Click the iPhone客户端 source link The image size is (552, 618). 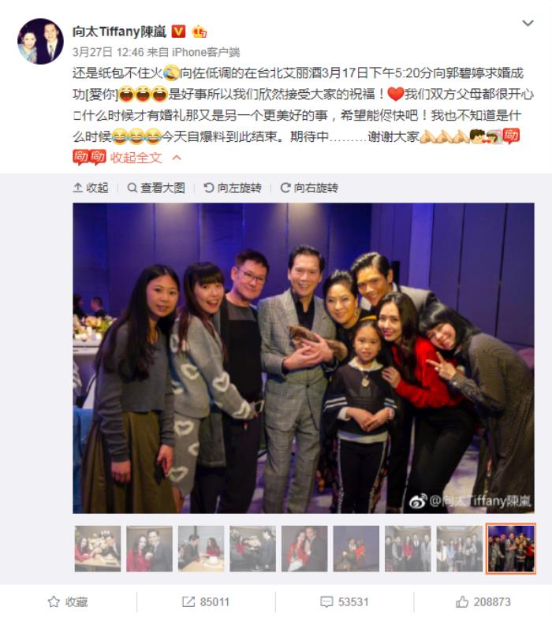click(x=206, y=52)
